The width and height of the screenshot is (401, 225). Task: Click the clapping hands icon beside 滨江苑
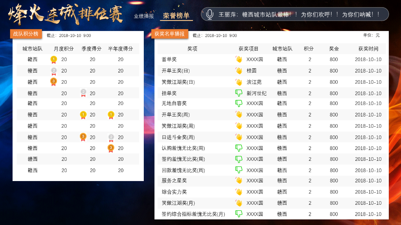tap(239, 82)
